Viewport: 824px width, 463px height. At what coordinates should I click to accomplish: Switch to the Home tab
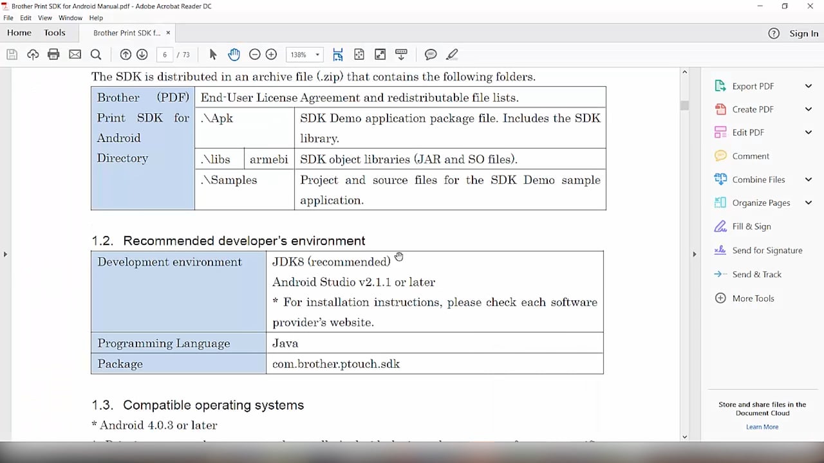pyautogui.click(x=19, y=33)
